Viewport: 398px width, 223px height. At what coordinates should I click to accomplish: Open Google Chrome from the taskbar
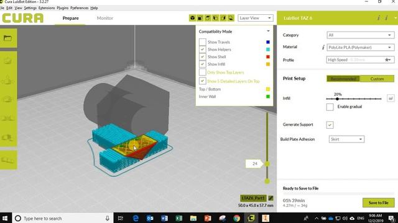[x=236, y=218]
